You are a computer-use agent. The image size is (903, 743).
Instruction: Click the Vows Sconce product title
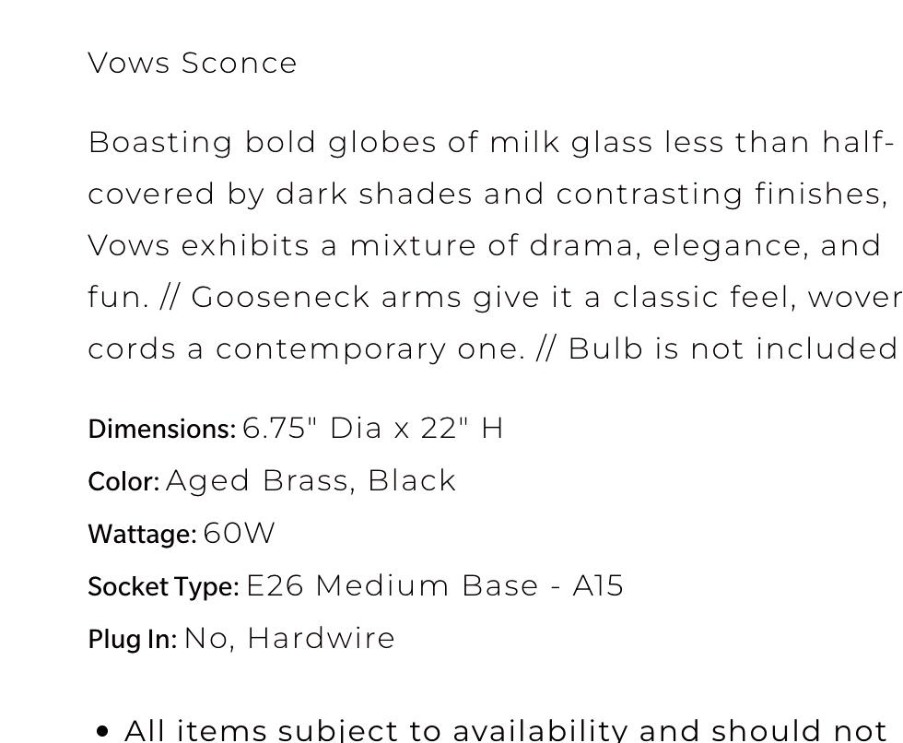193,63
